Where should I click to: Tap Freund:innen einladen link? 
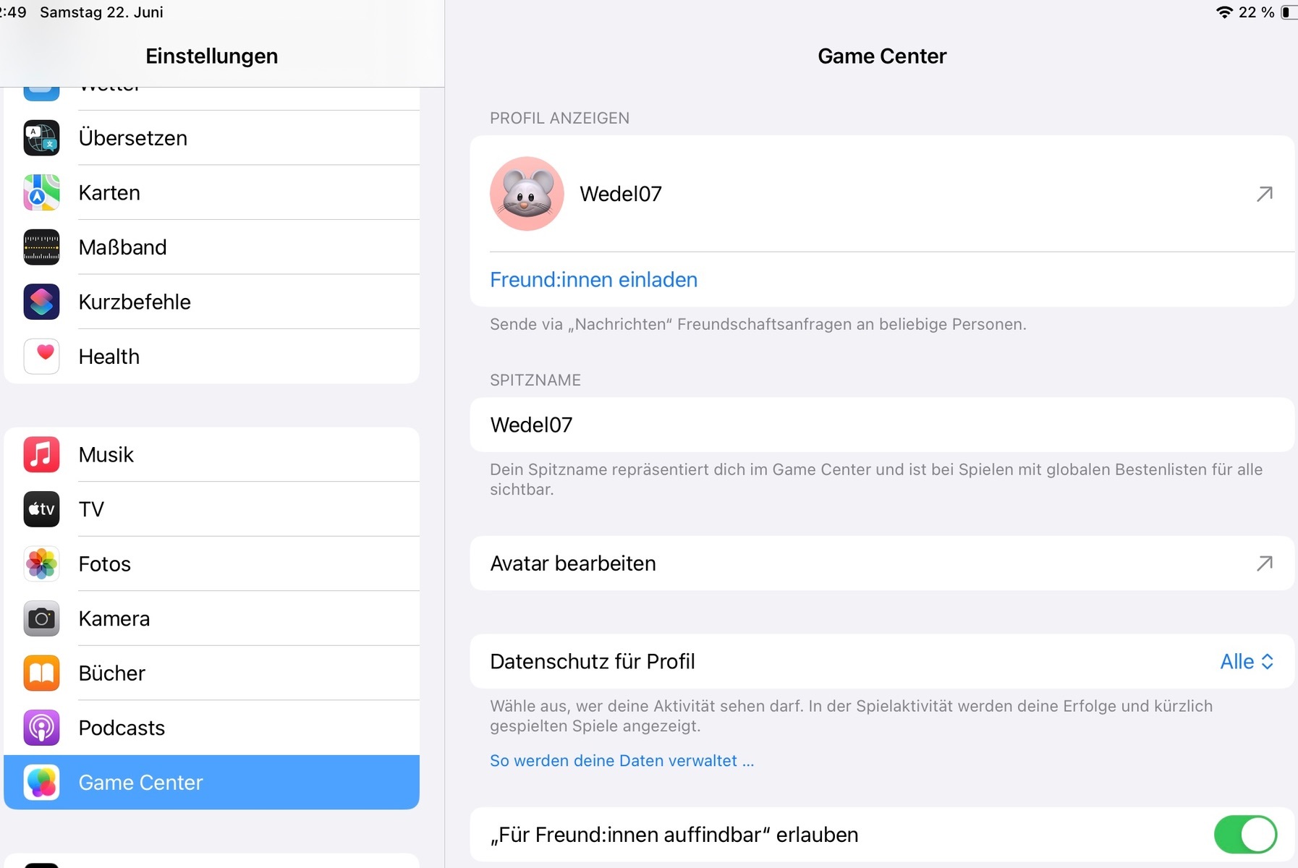pos(593,280)
